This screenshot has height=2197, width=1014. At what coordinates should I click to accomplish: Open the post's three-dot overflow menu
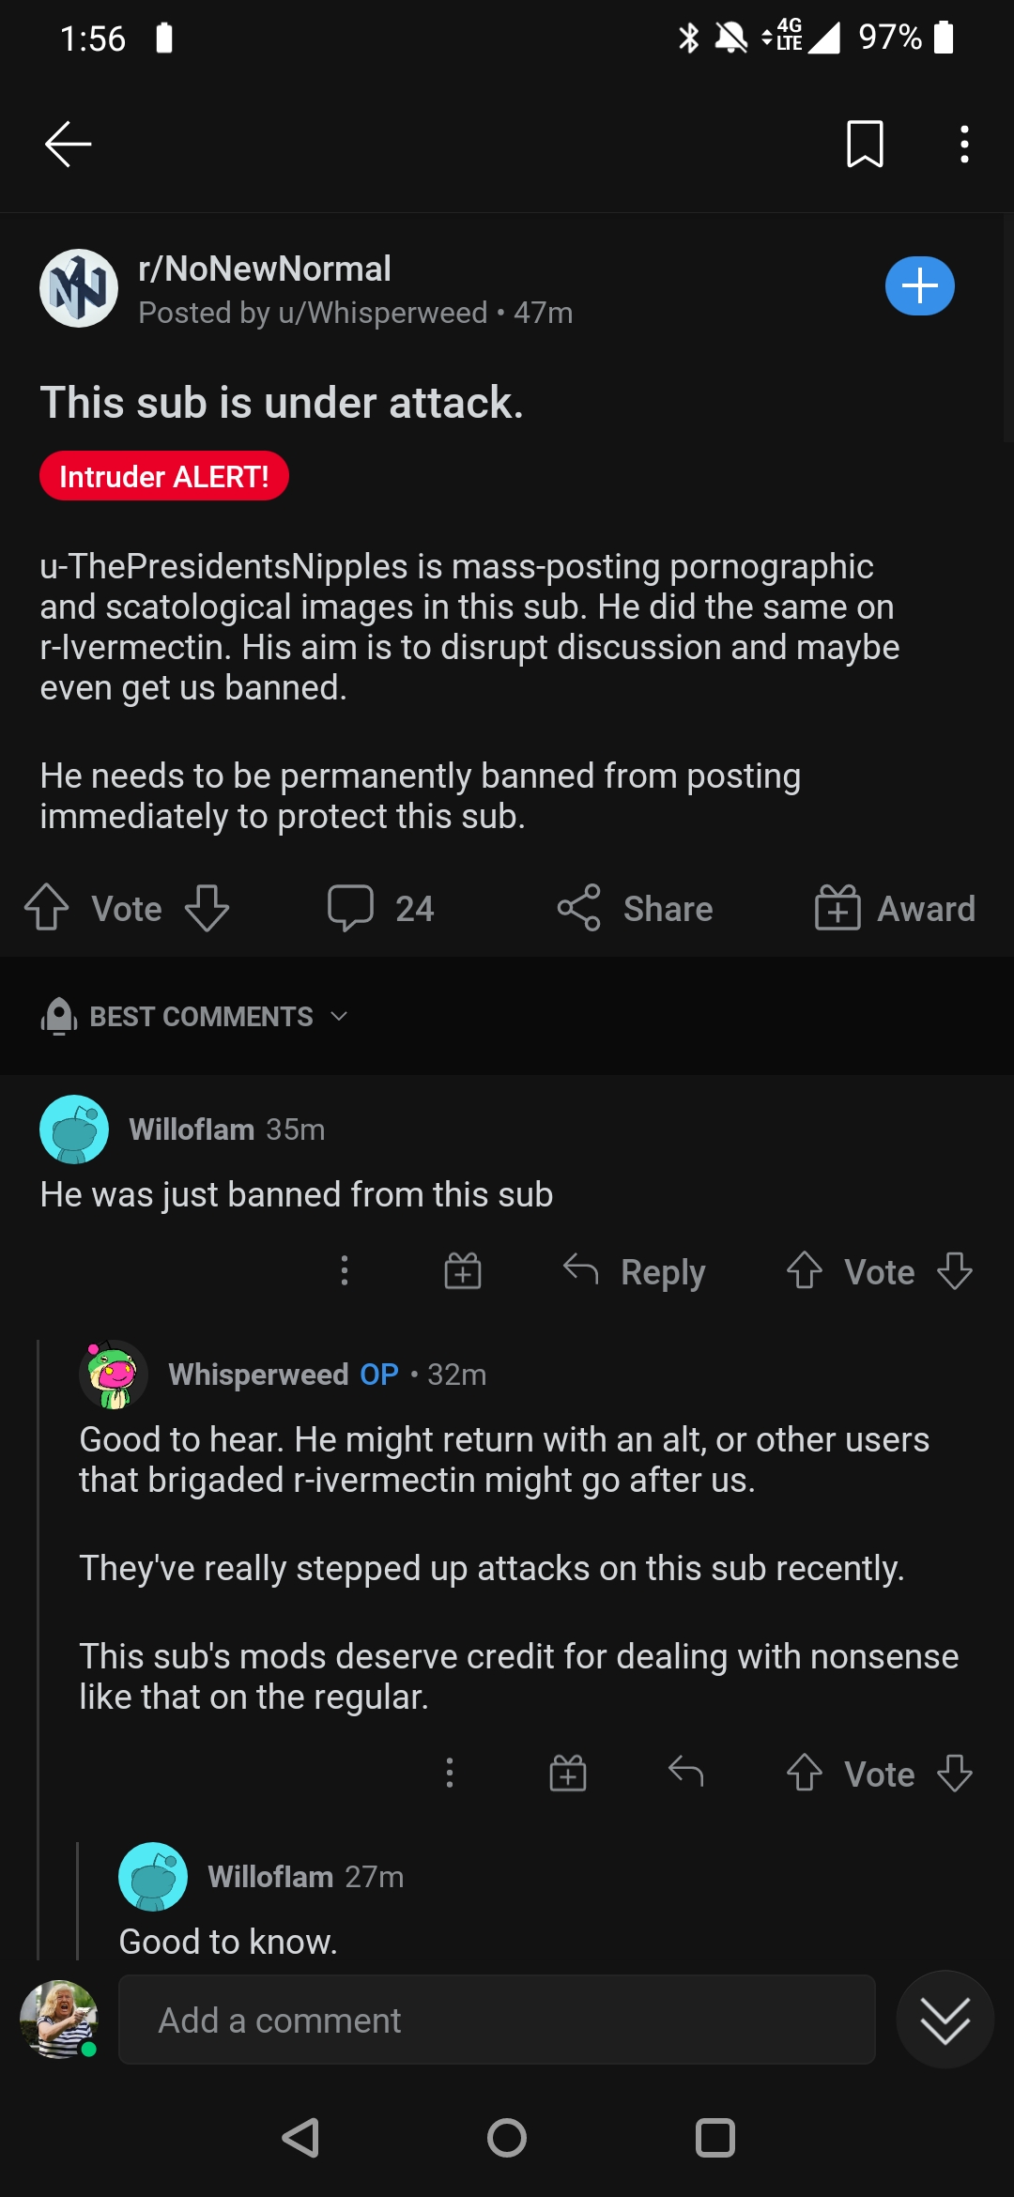pyautogui.click(x=964, y=145)
